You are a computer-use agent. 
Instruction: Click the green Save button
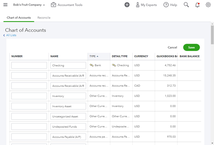point(191,47)
